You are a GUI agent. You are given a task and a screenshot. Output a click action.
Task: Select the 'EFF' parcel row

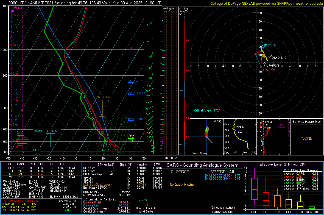pos(41,171)
